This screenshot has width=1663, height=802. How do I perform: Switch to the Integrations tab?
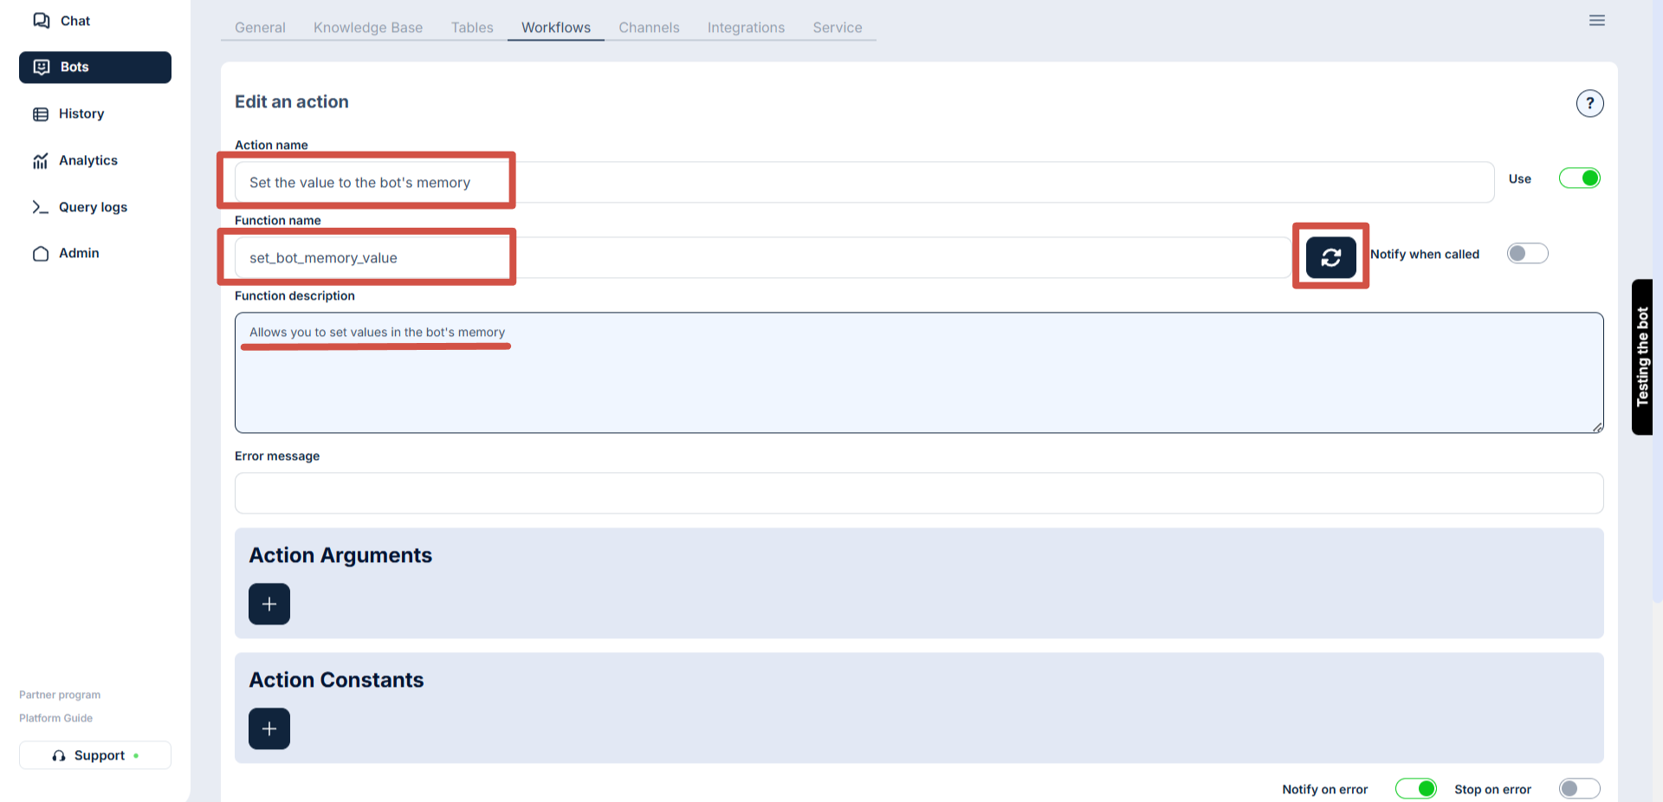pos(746,28)
